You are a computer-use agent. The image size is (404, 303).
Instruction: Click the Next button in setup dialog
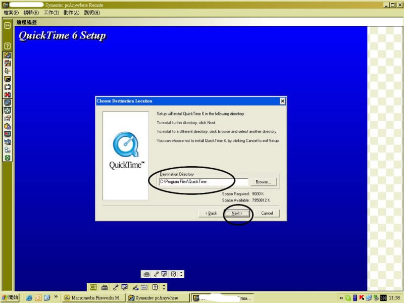pyautogui.click(x=237, y=213)
